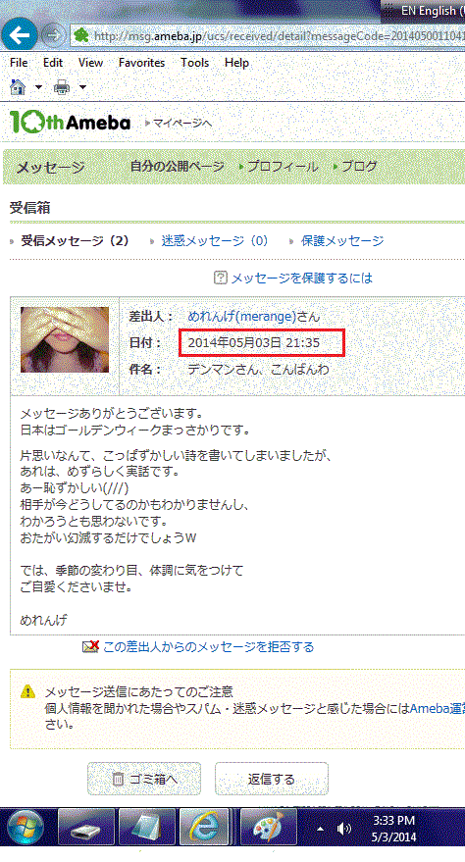Click the 返信する reply button
Viewport: 465px width, 862px height.
272,779
